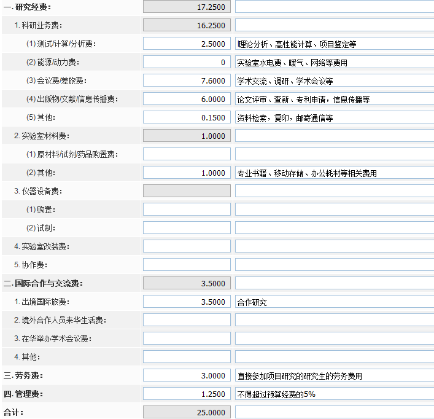Click the 原材料/试剂/药品购置费 description field
The height and width of the screenshot is (419, 434).
click(x=335, y=154)
